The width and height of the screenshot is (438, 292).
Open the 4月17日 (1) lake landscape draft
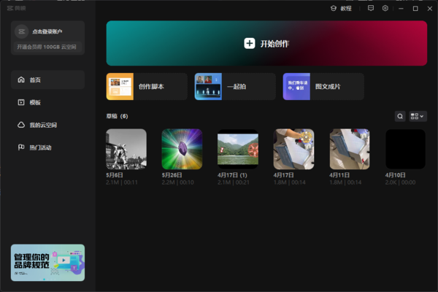[238, 149]
